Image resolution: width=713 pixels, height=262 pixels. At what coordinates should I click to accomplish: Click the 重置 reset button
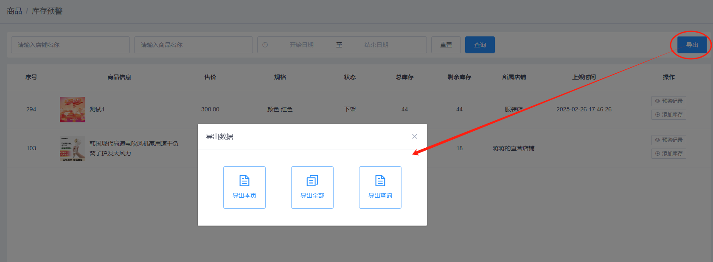tap(446, 45)
